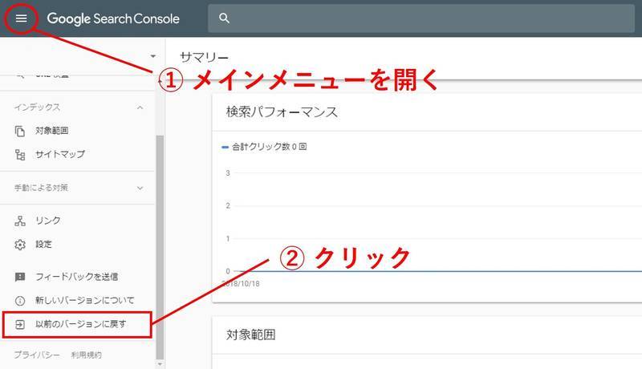
Task: Click the サマリー page heading
Action: (204, 57)
